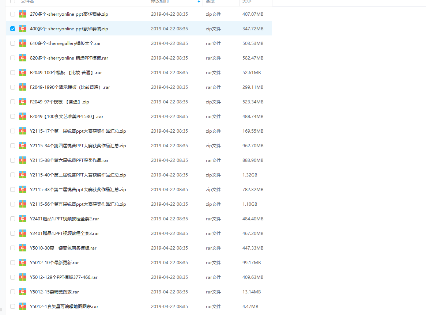This screenshot has height=315, width=426.
Task: Select checkbox for Y2115-40个第三届锐普PPT大赛 file
Action: pos(12,175)
